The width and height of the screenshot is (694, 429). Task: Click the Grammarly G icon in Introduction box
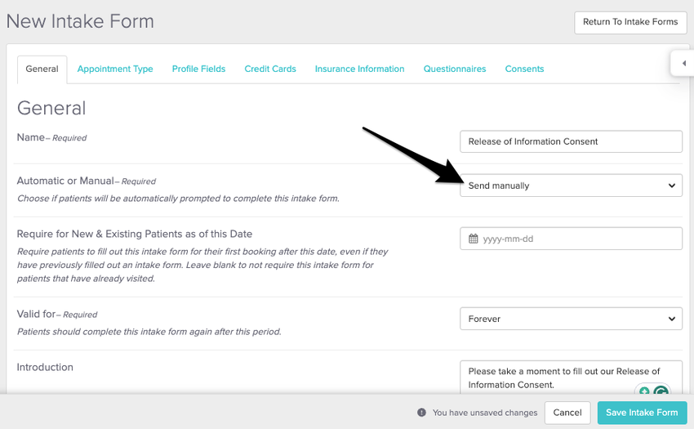661,391
